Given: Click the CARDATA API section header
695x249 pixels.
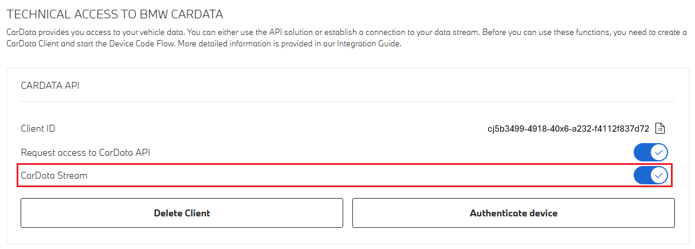Looking at the screenshot, I should (50, 85).
